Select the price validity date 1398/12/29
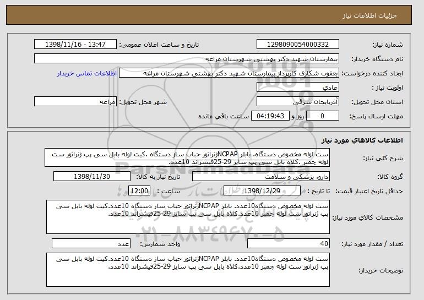 (262, 191)
